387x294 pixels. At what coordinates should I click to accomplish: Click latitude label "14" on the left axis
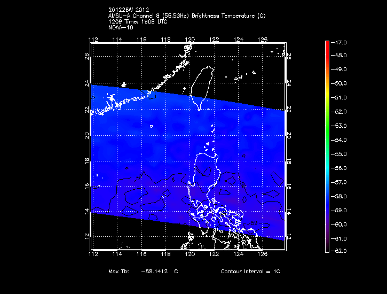87,212
